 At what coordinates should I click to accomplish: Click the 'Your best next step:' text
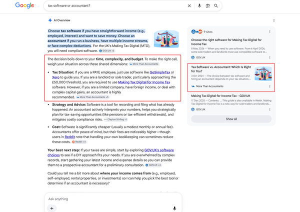[x=63, y=150]
